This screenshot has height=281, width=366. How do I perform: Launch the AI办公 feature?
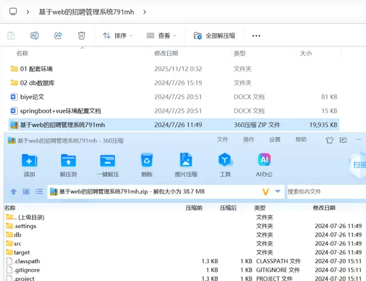pos(265,161)
